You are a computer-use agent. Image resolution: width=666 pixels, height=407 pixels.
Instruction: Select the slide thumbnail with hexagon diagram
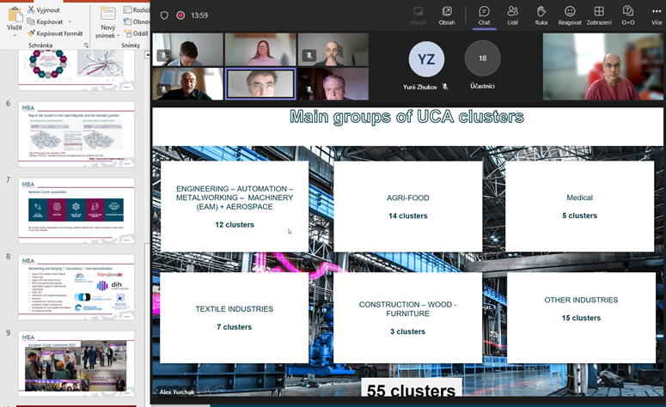pos(76,70)
